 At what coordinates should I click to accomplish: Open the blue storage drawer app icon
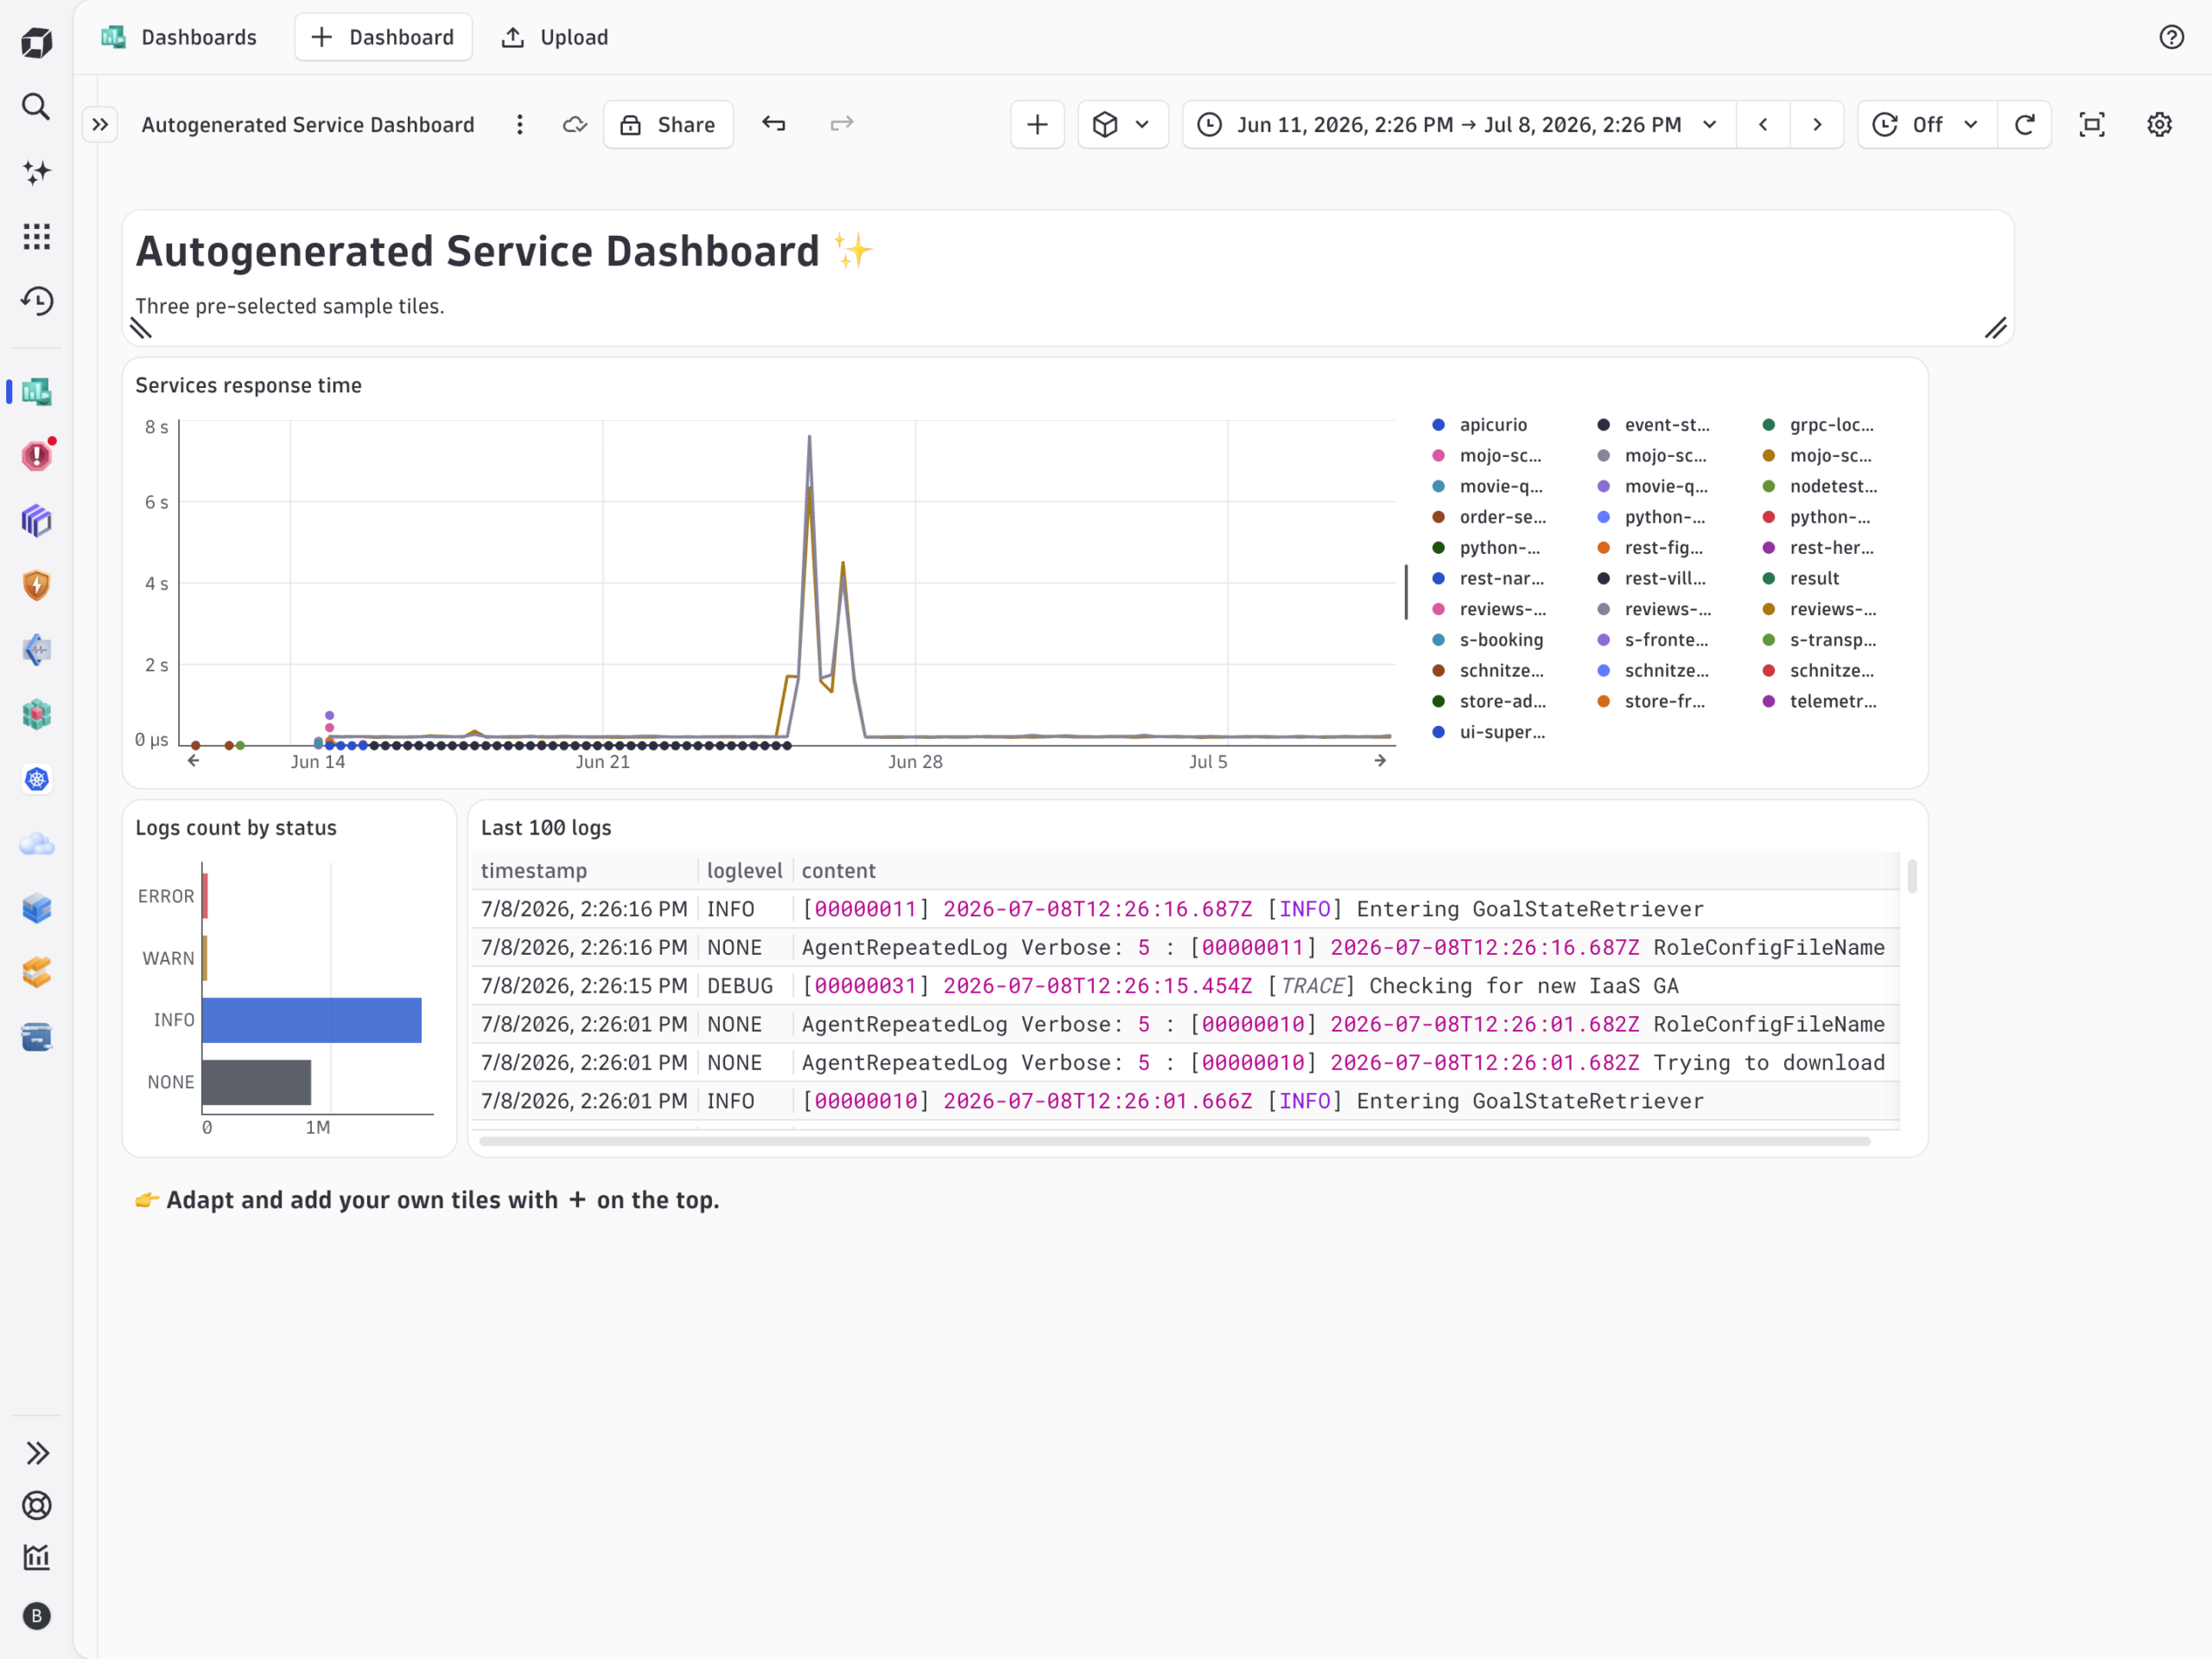coord(37,1037)
